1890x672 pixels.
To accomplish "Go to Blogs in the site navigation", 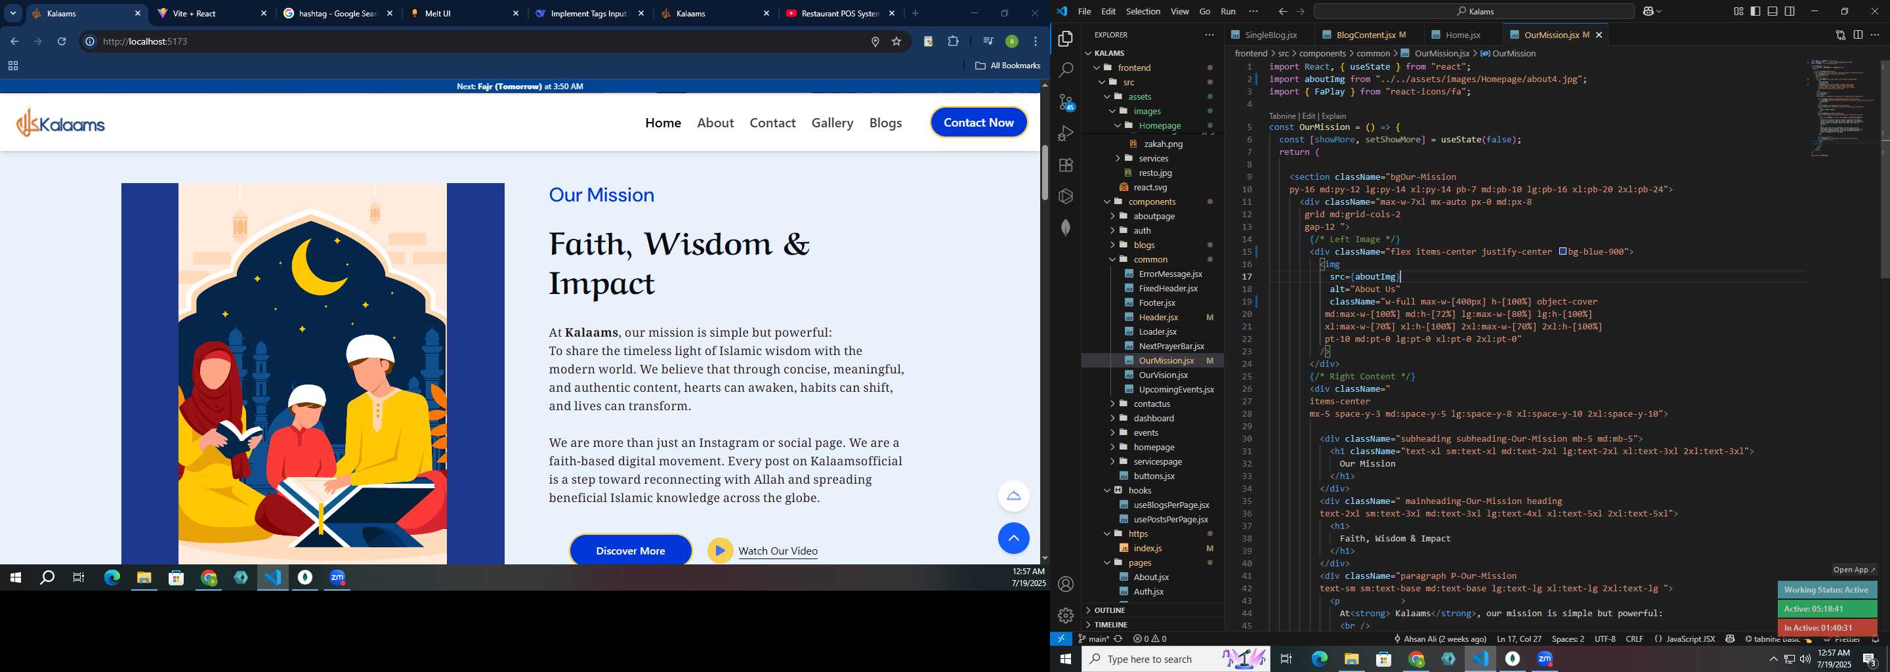I will pos(885,123).
